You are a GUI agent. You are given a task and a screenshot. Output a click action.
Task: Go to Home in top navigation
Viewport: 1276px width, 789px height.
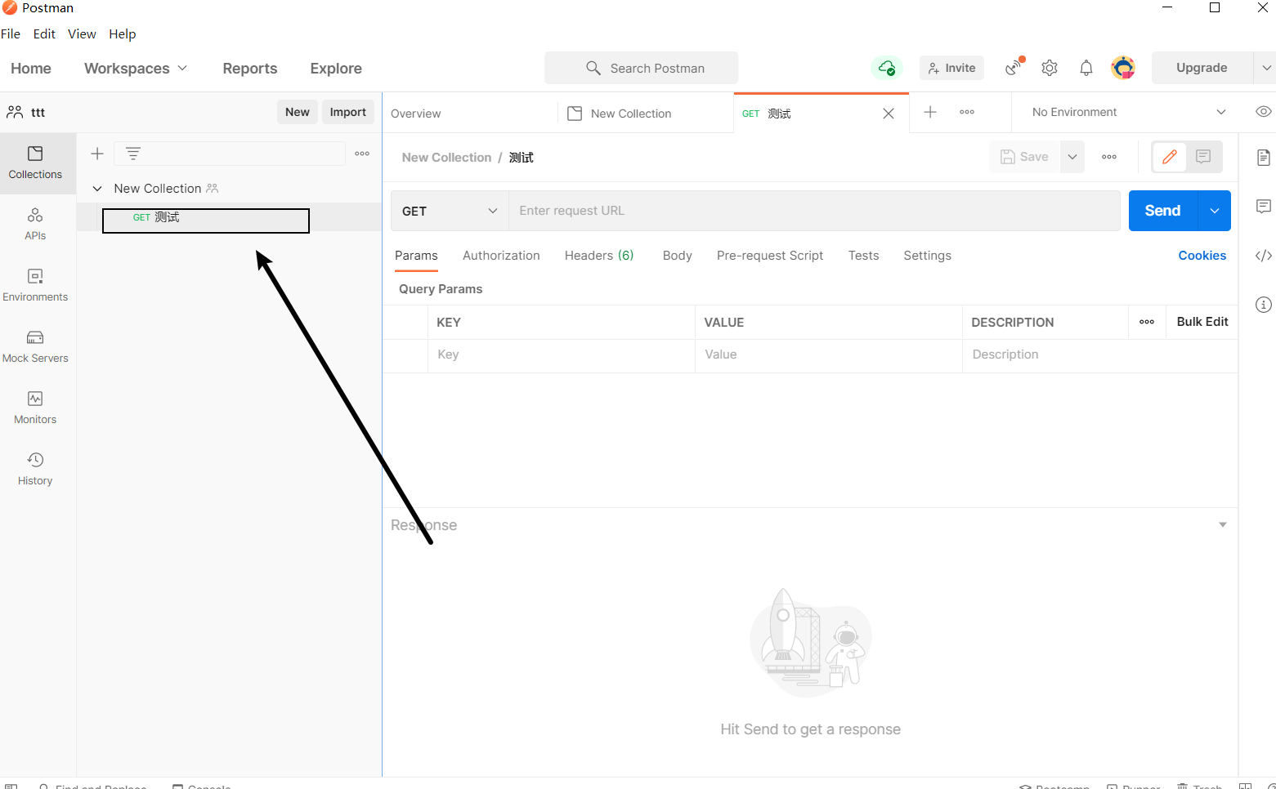[x=31, y=69]
